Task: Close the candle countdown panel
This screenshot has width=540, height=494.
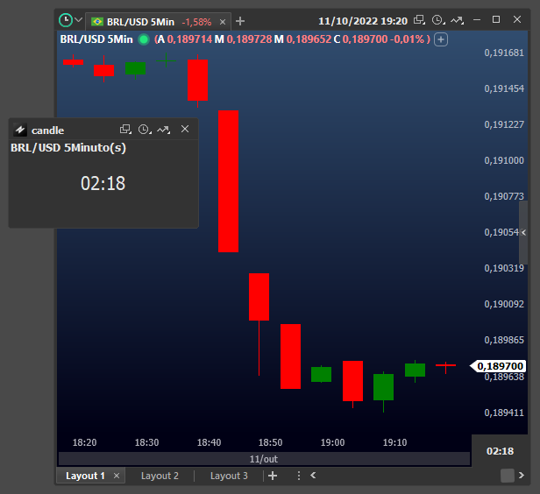Action: [x=185, y=130]
